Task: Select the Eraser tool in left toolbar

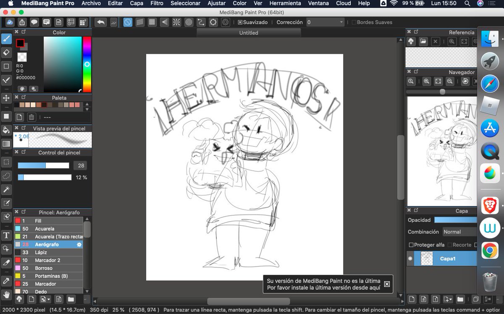Action: click(x=6, y=52)
